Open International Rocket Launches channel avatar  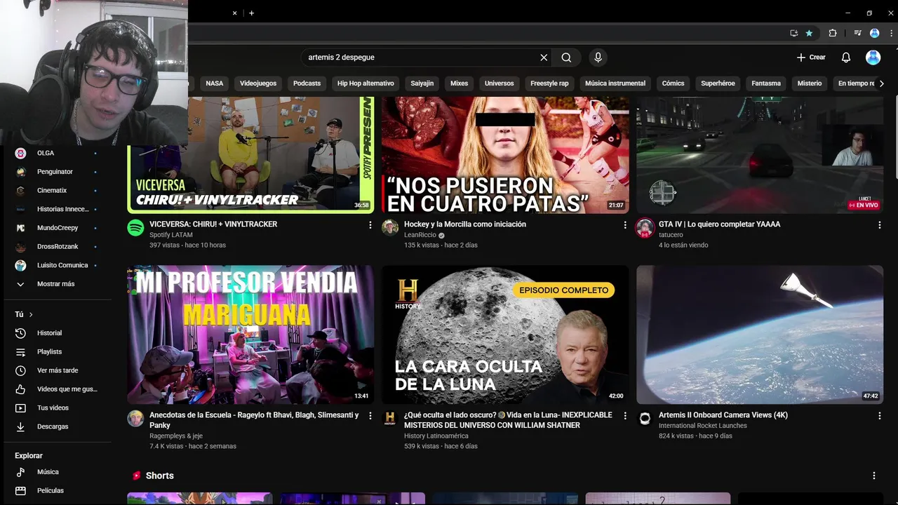(x=644, y=419)
